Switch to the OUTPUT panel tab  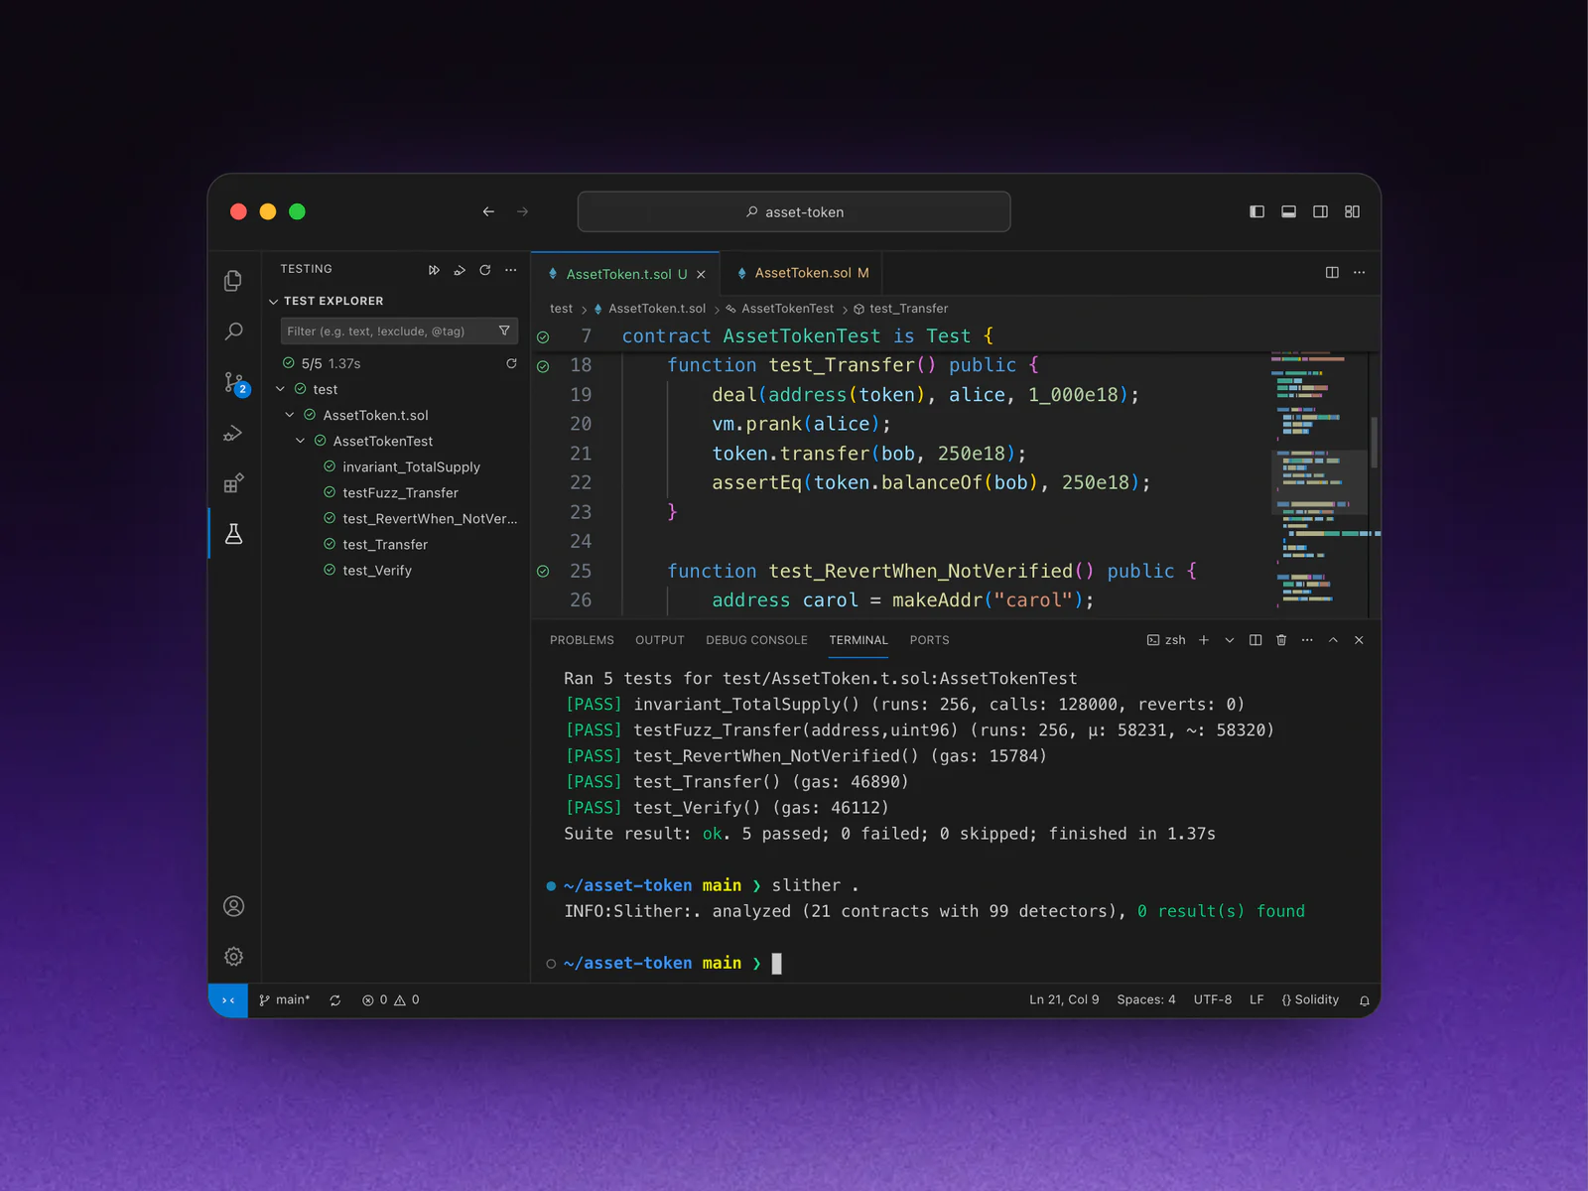point(660,640)
